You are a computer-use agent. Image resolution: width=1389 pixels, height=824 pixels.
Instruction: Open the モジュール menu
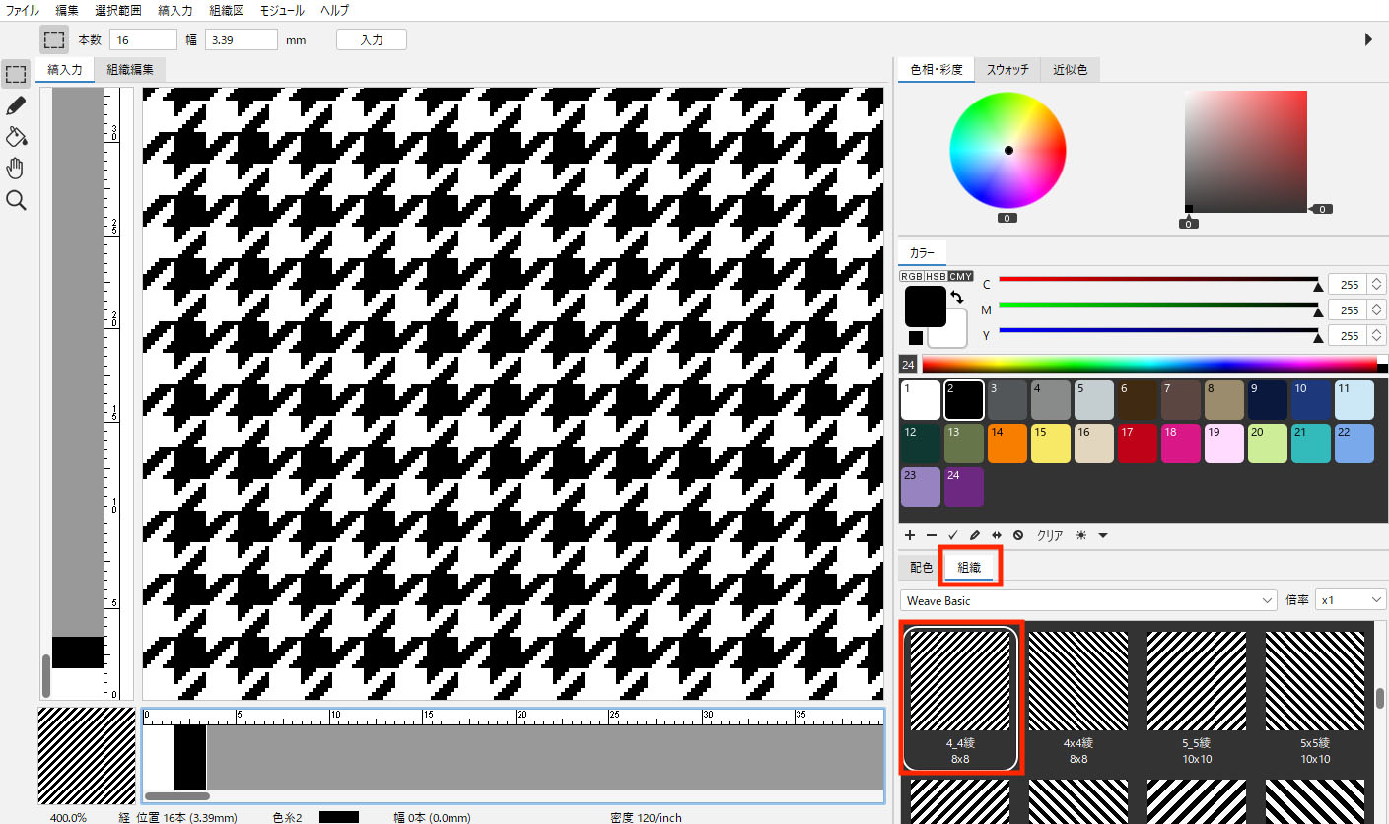click(281, 10)
